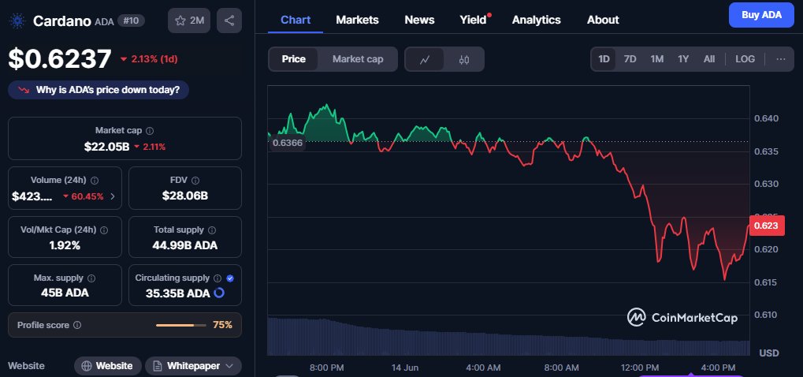Expand the Whitepaper dropdown chevron
This screenshot has height=377, width=803.
pyautogui.click(x=229, y=366)
